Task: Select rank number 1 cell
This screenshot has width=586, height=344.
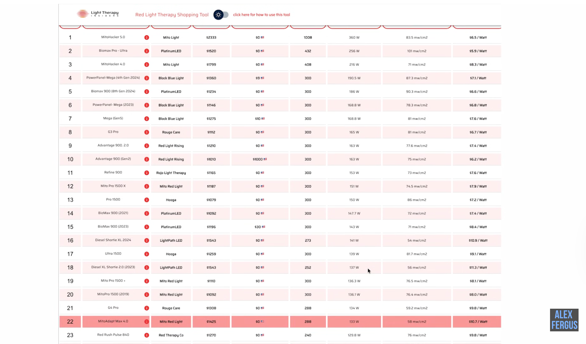Action: click(70, 38)
